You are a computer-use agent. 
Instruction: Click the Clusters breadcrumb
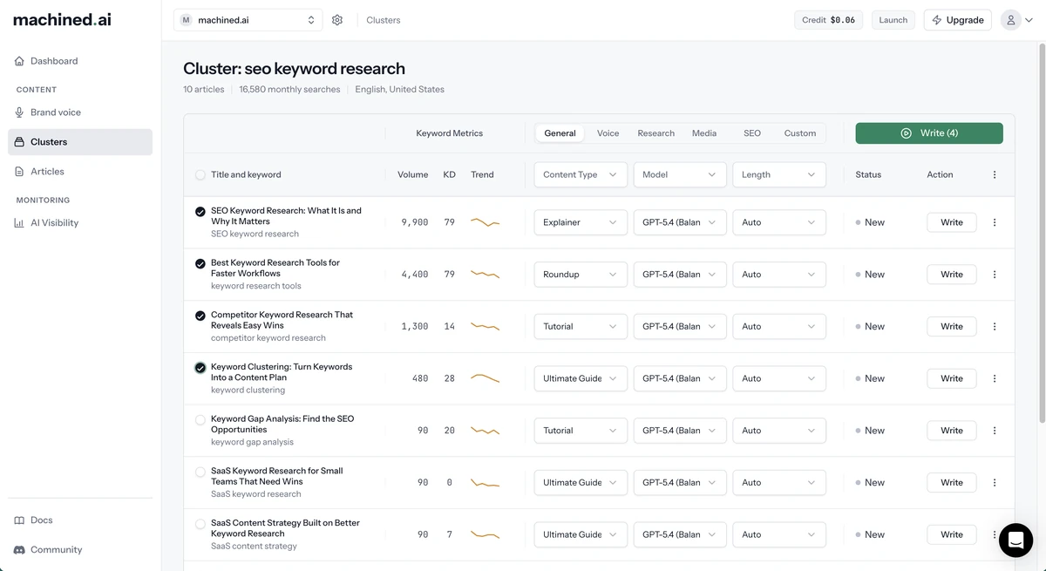(x=384, y=20)
